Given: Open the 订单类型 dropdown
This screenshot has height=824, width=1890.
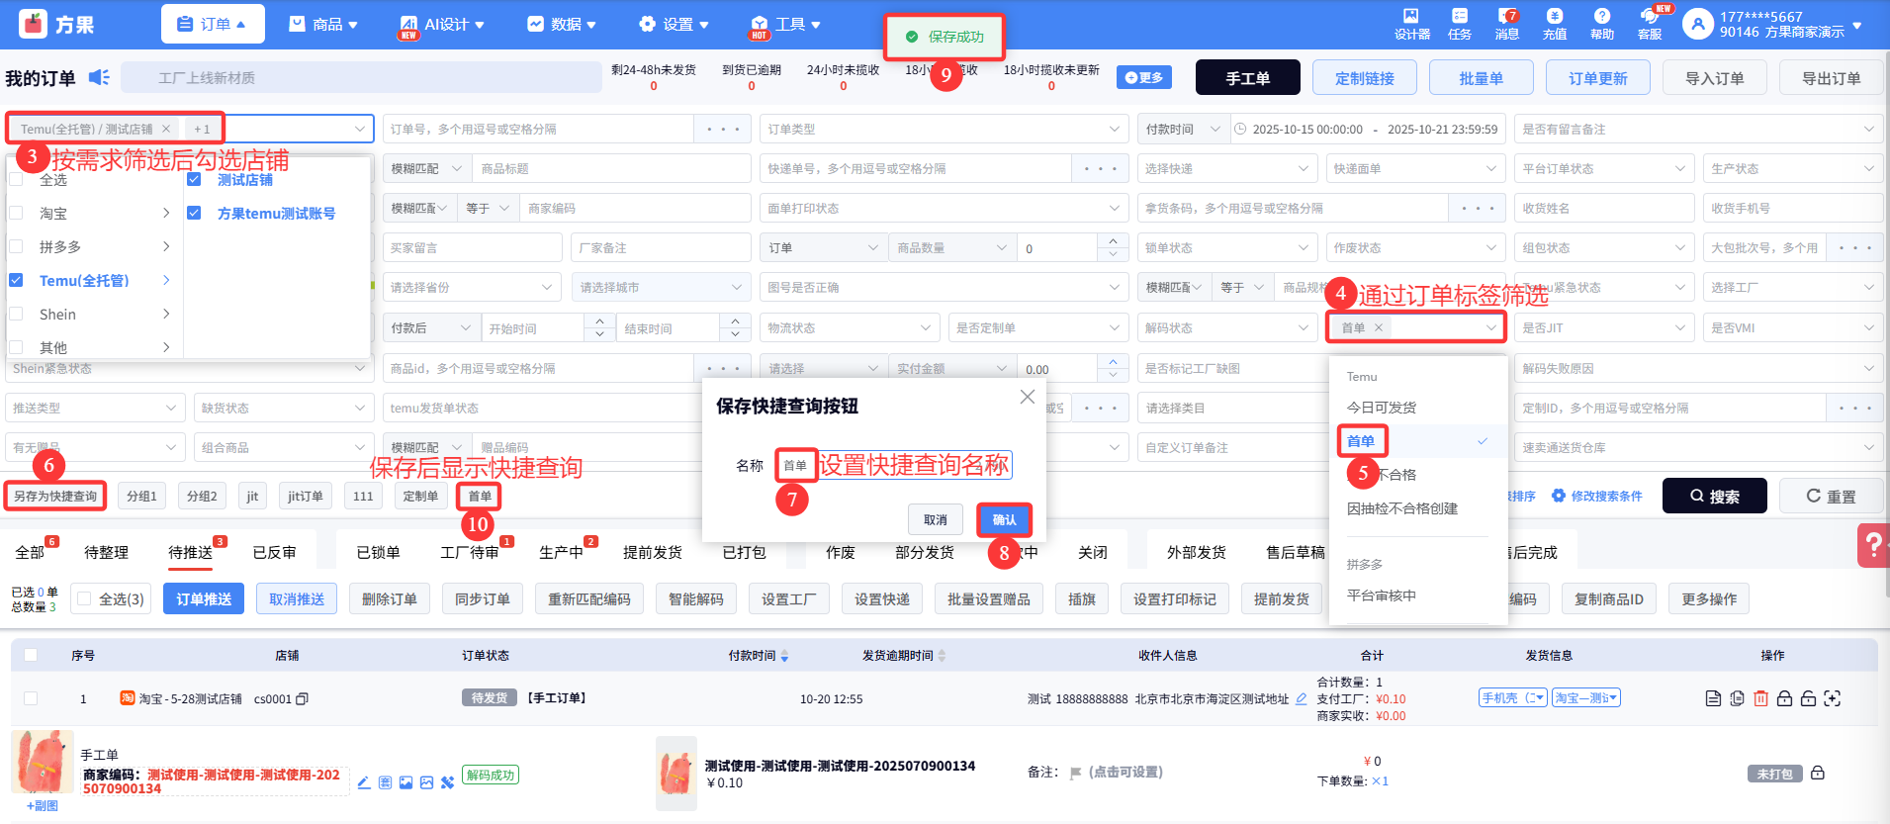Looking at the screenshot, I should click(945, 129).
